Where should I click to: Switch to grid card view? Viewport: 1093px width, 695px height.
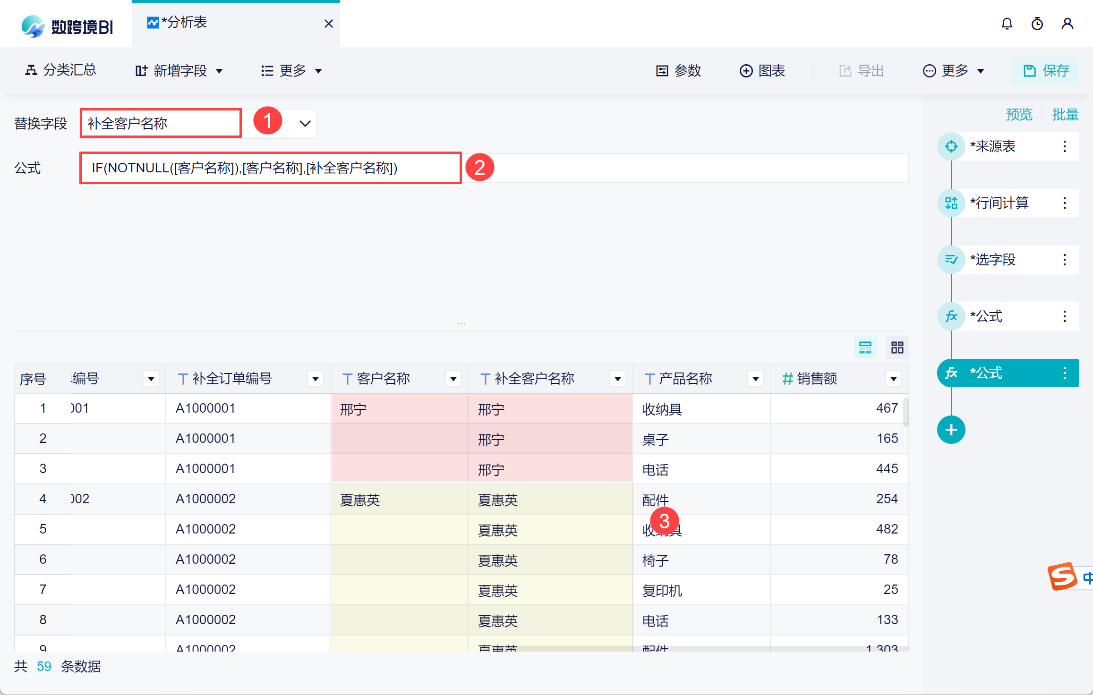[897, 347]
